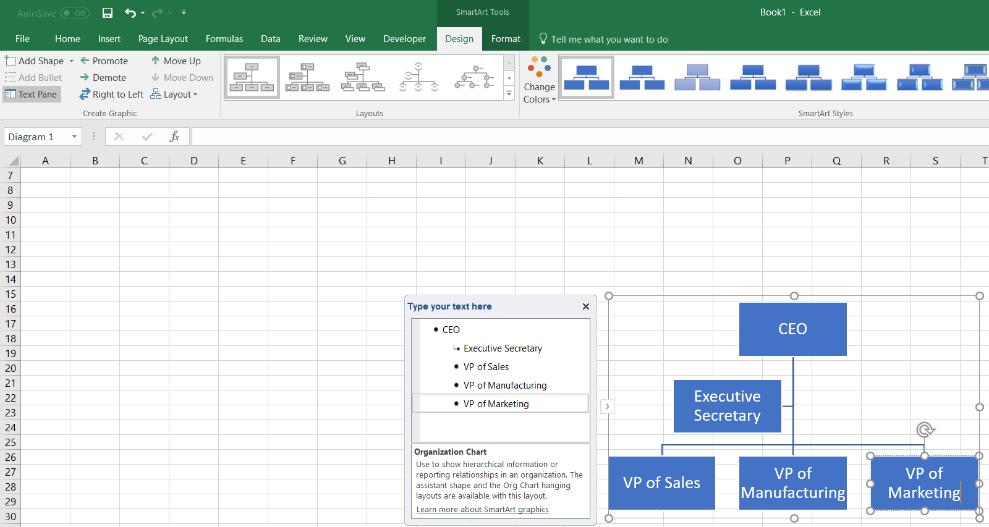Click the Undo arrow icon
Image resolution: width=989 pixels, height=527 pixels.
[x=130, y=13]
